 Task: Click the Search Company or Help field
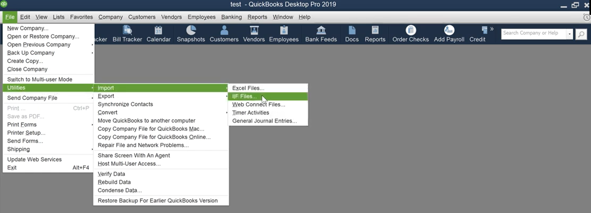(533, 34)
